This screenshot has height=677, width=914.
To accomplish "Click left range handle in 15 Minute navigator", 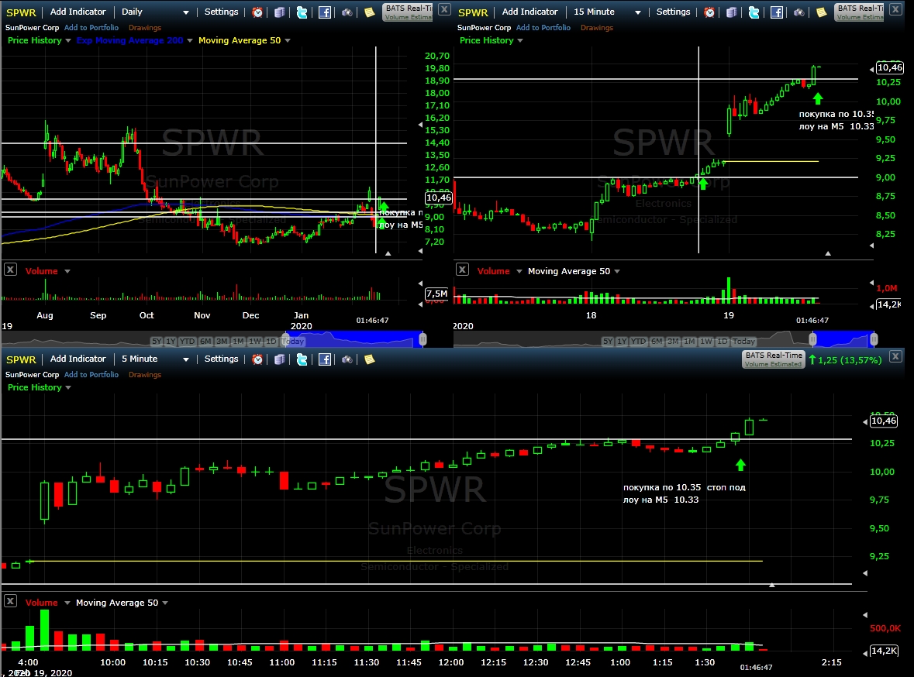I will click(x=812, y=339).
